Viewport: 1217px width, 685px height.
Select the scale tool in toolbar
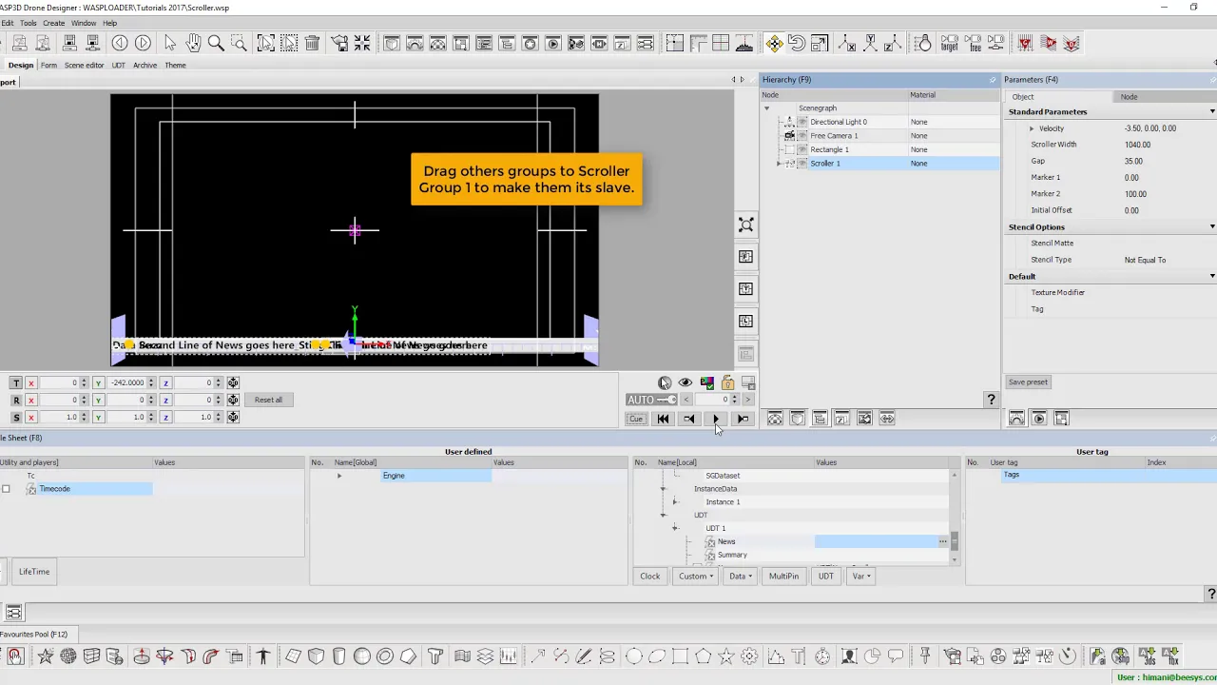tap(820, 43)
